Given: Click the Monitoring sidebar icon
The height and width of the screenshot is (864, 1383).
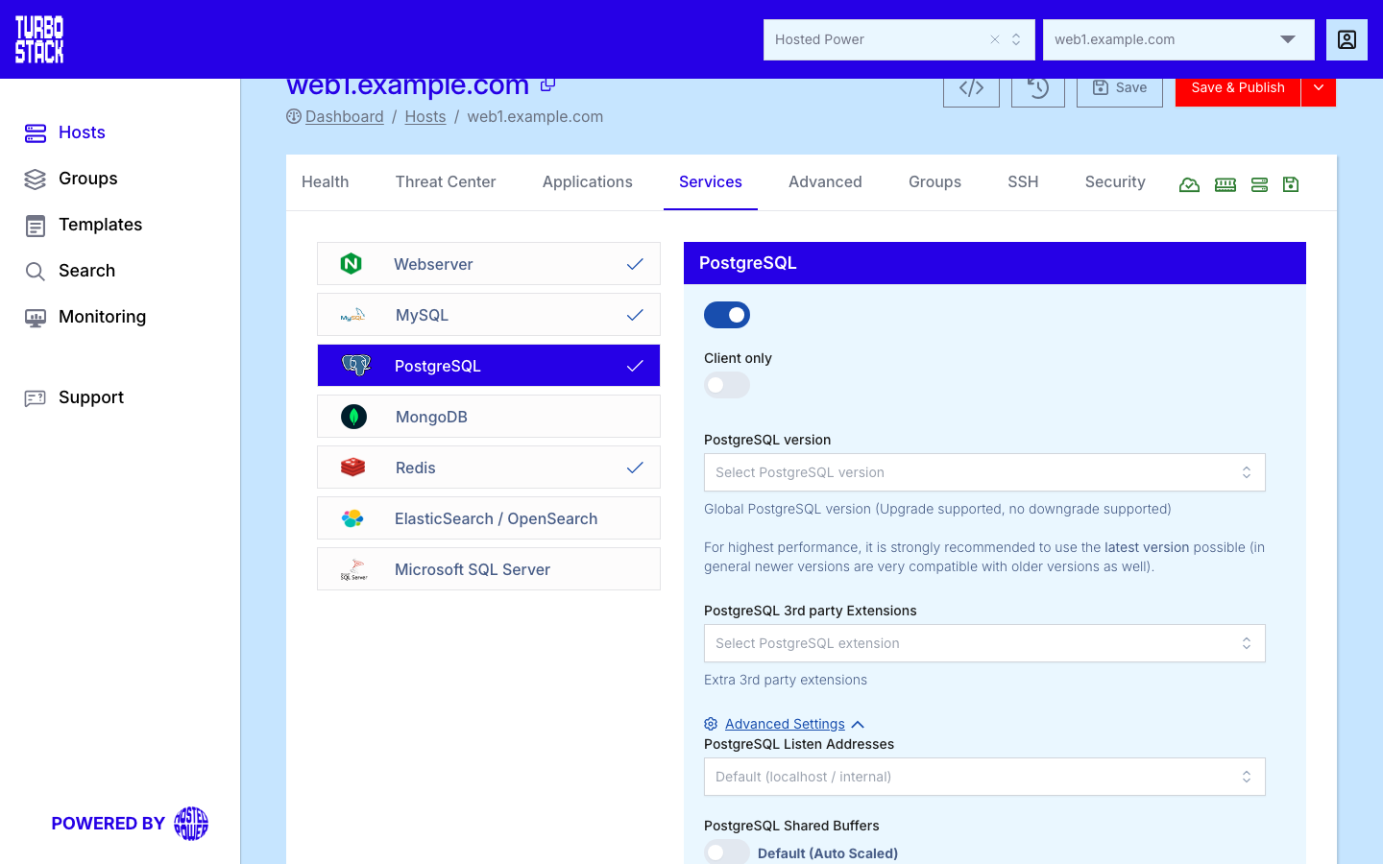Looking at the screenshot, I should [x=36, y=318].
